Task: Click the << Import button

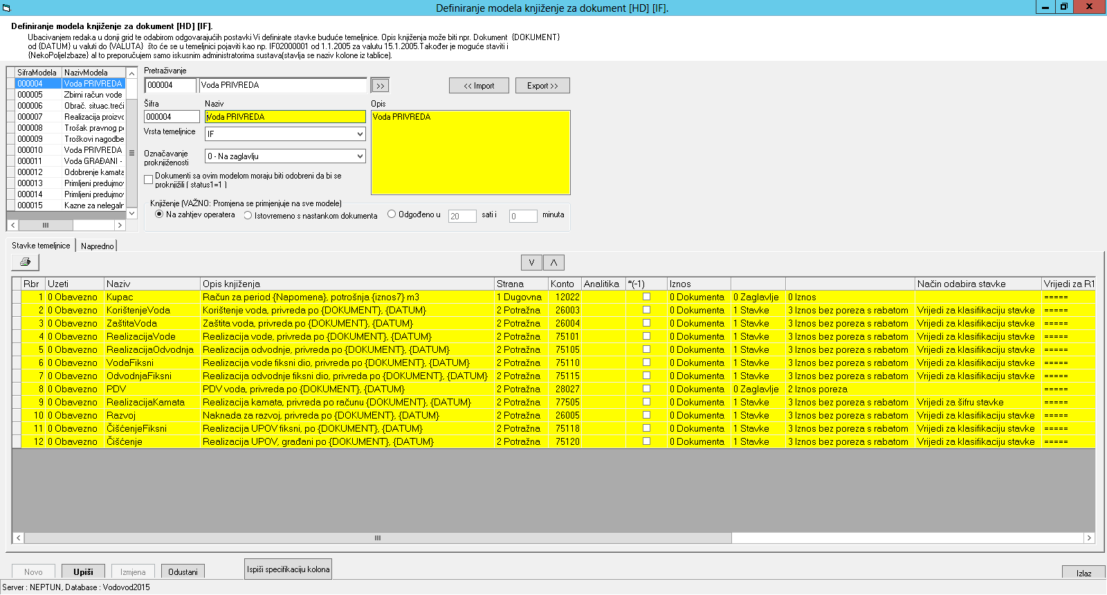Action: click(479, 86)
